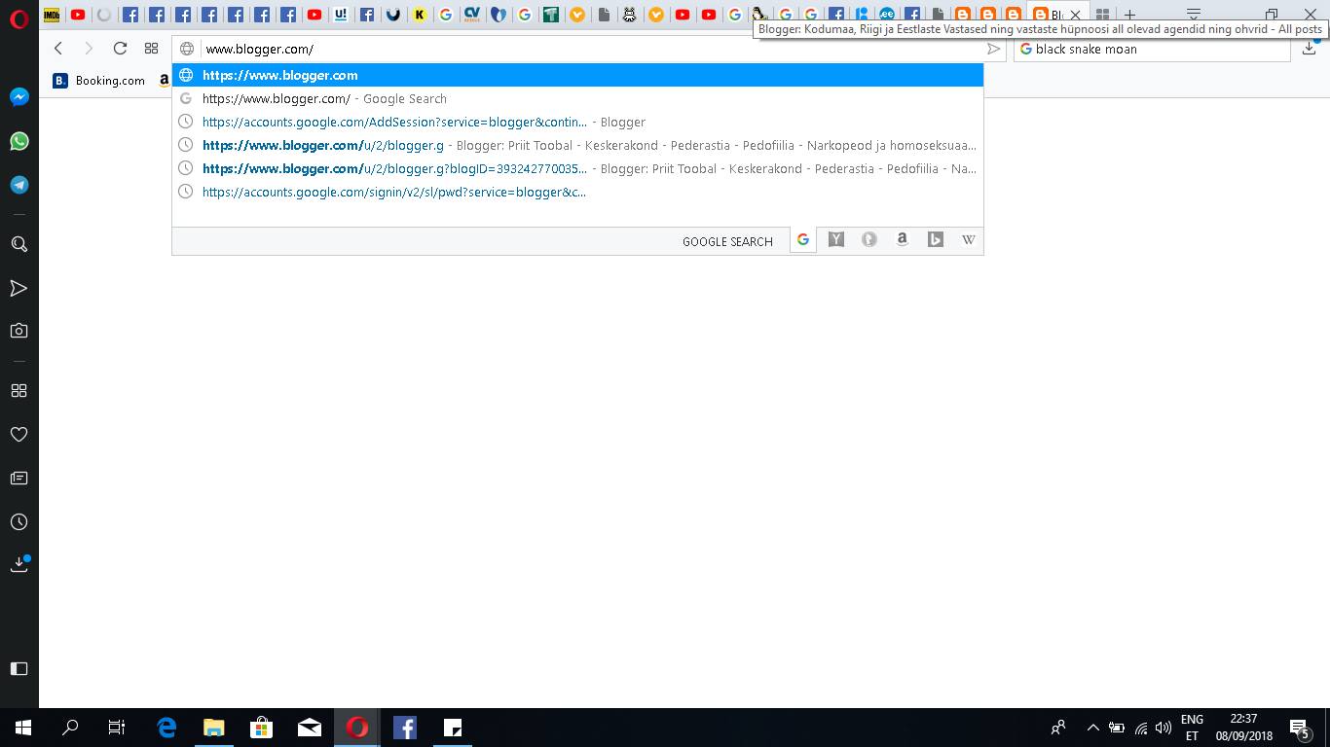Open File Explorer from the taskbar

click(x=213, y=728)
